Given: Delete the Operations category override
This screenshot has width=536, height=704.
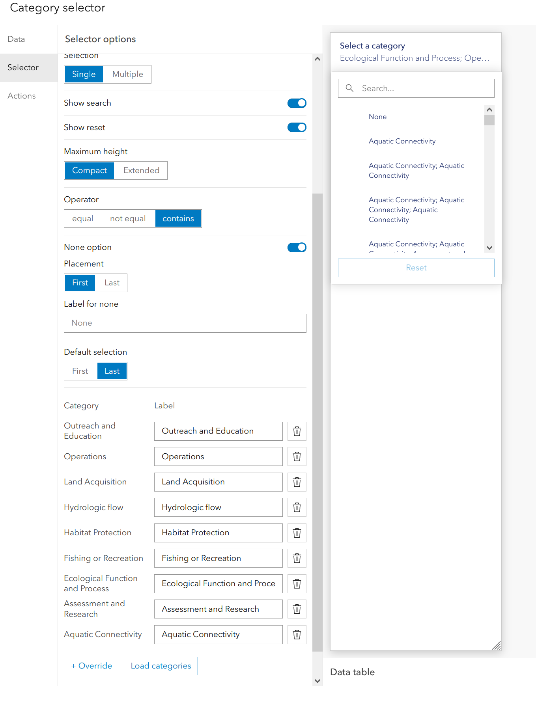Looking at the screenshot, I should click(x=297, y=456).
